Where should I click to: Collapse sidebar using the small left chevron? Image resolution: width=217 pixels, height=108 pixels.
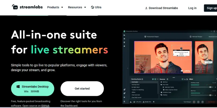[x=127, y=68]
